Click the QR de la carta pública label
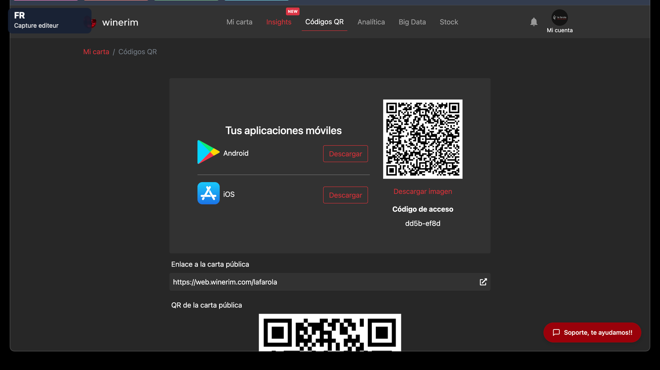The image size is (660, 370). [x=206, y=305]
